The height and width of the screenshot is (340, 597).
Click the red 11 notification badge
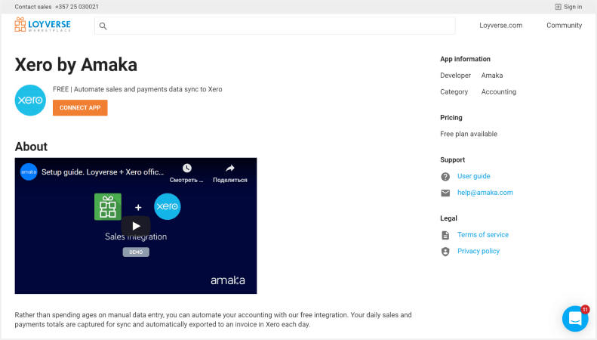click(x=585, y=310)
